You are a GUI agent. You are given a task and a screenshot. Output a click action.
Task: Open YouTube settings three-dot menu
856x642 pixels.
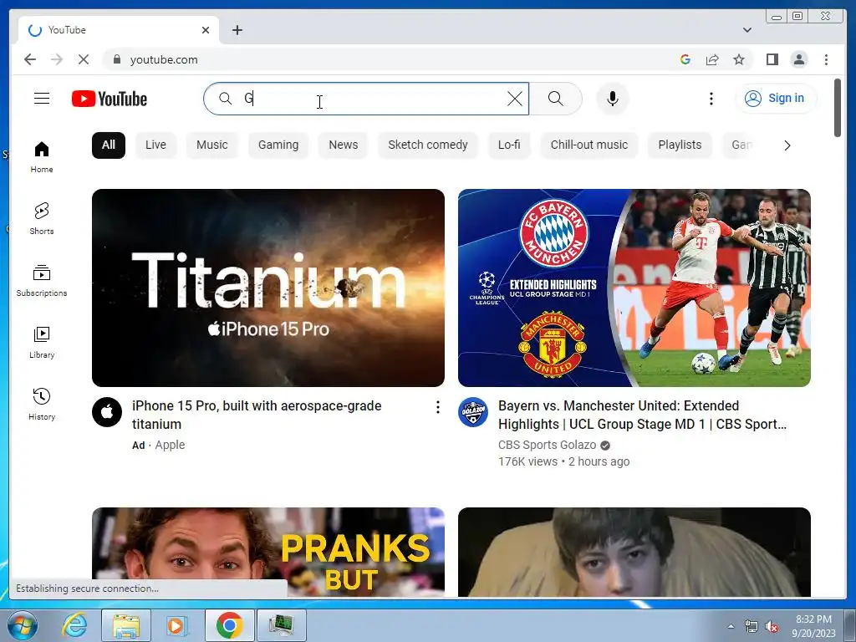[x=711, y=99]
